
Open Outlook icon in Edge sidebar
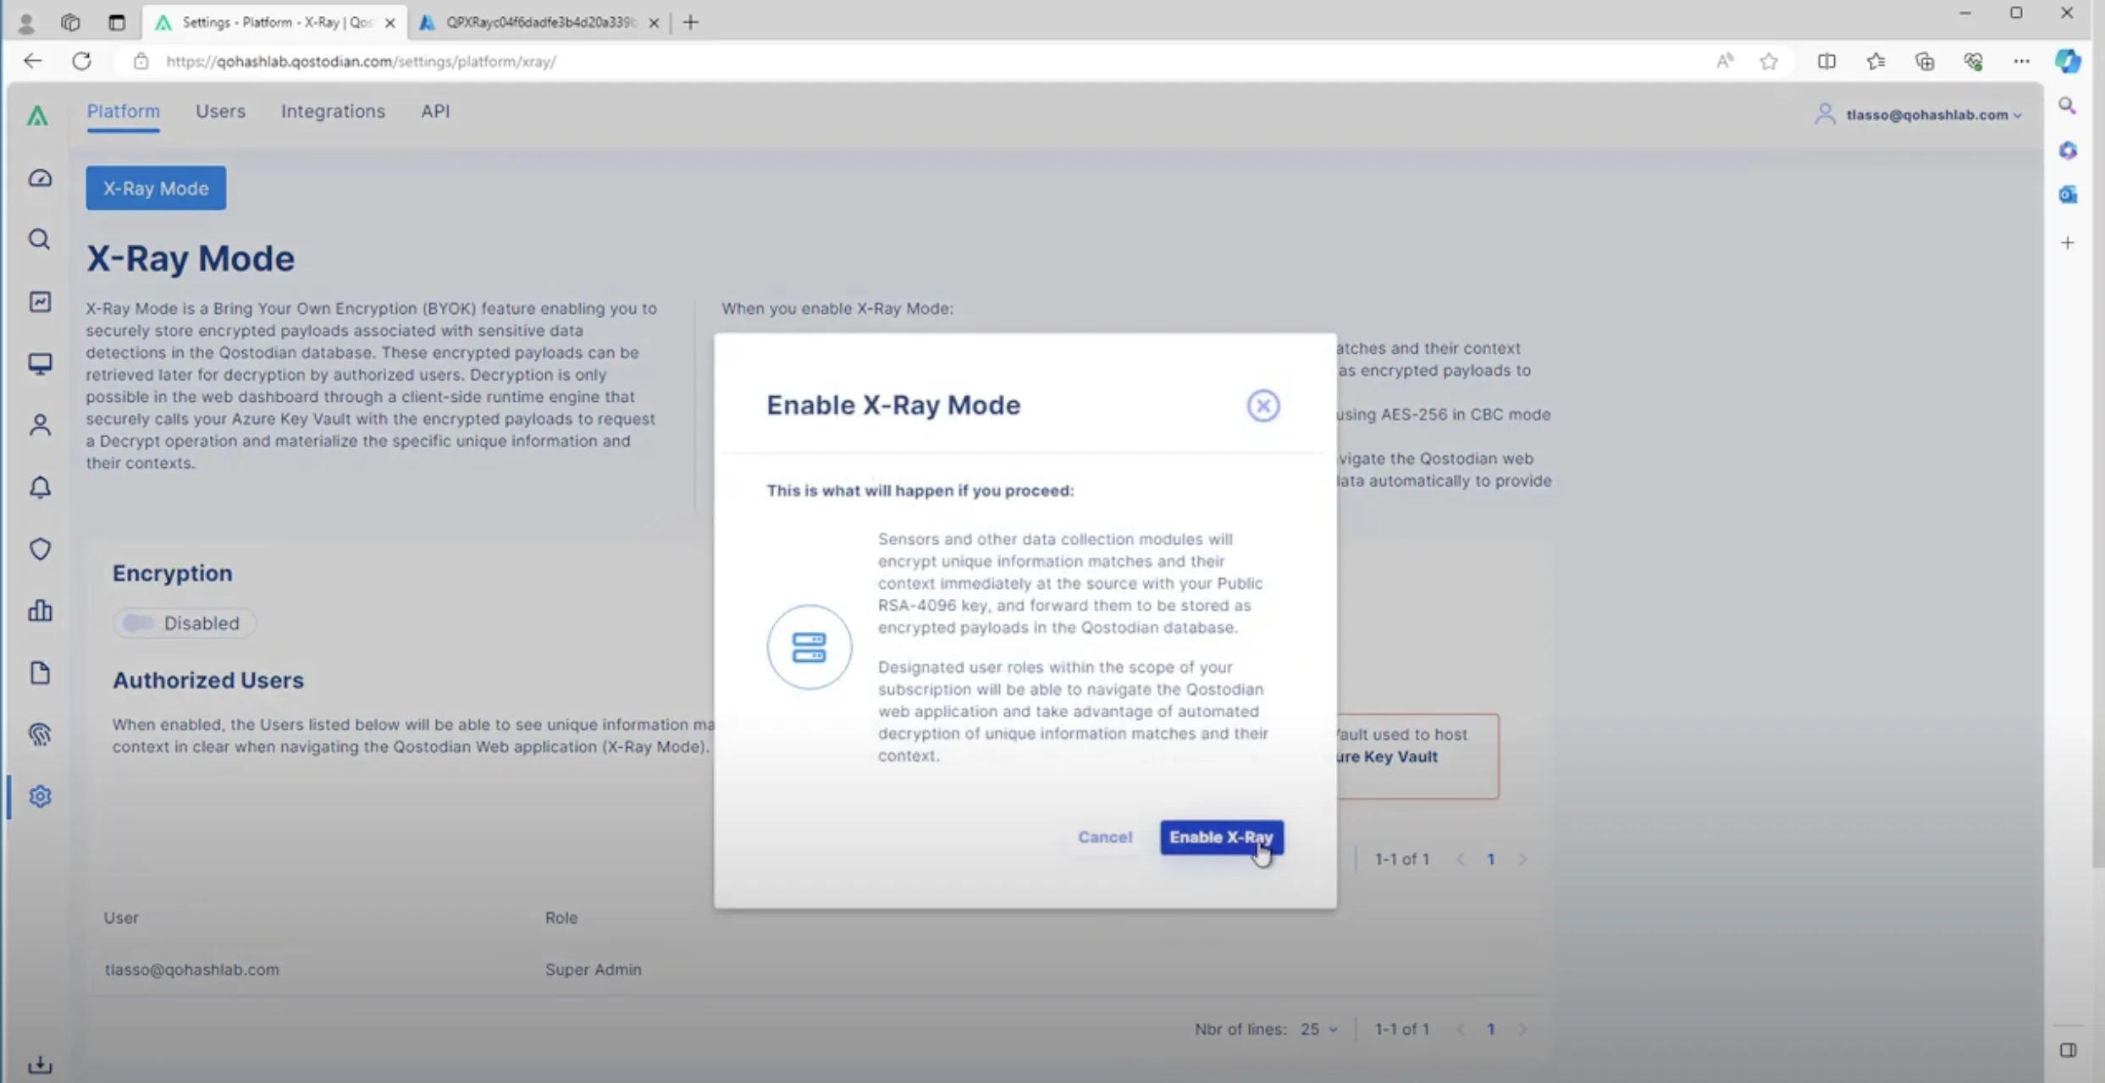click(x=2068, y=195)
